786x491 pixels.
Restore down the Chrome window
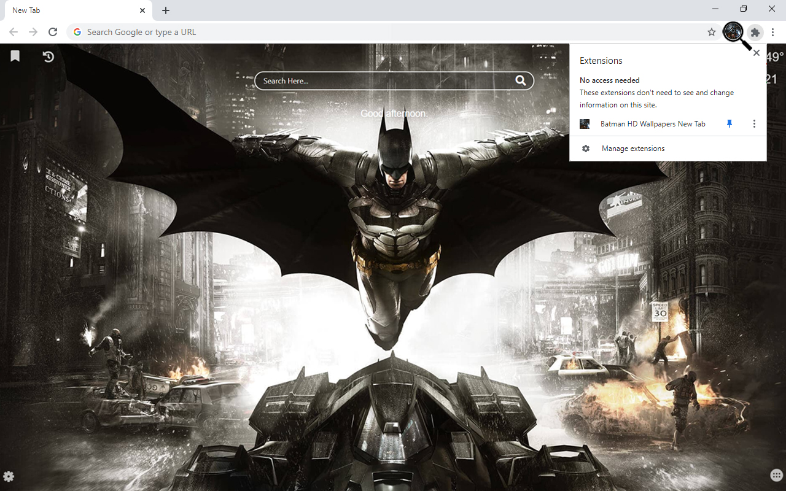744,9
